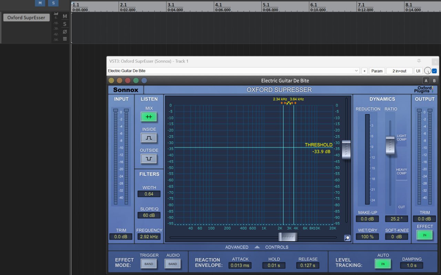The image size is (441, 275).
Task: Click the RATIO slider handle
Action: click(390, 145)
